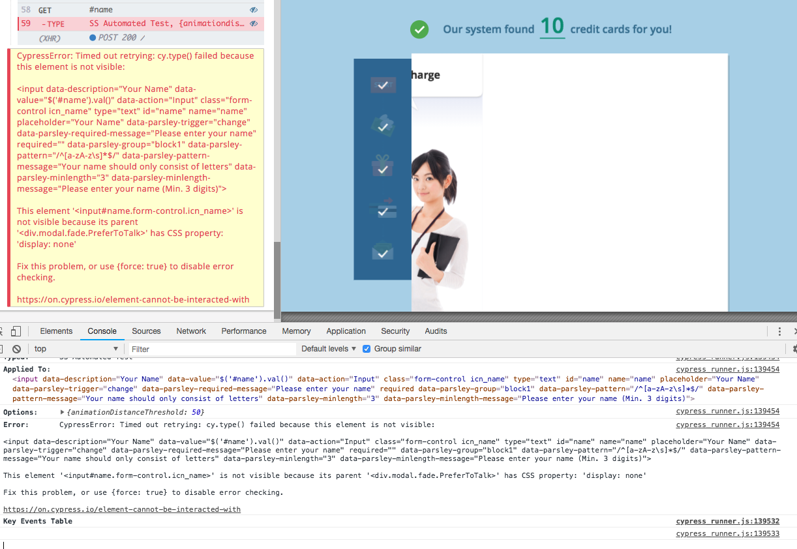Click the green success check circle icon
This screenshot has width=797, height=549.
click(419, 29)
